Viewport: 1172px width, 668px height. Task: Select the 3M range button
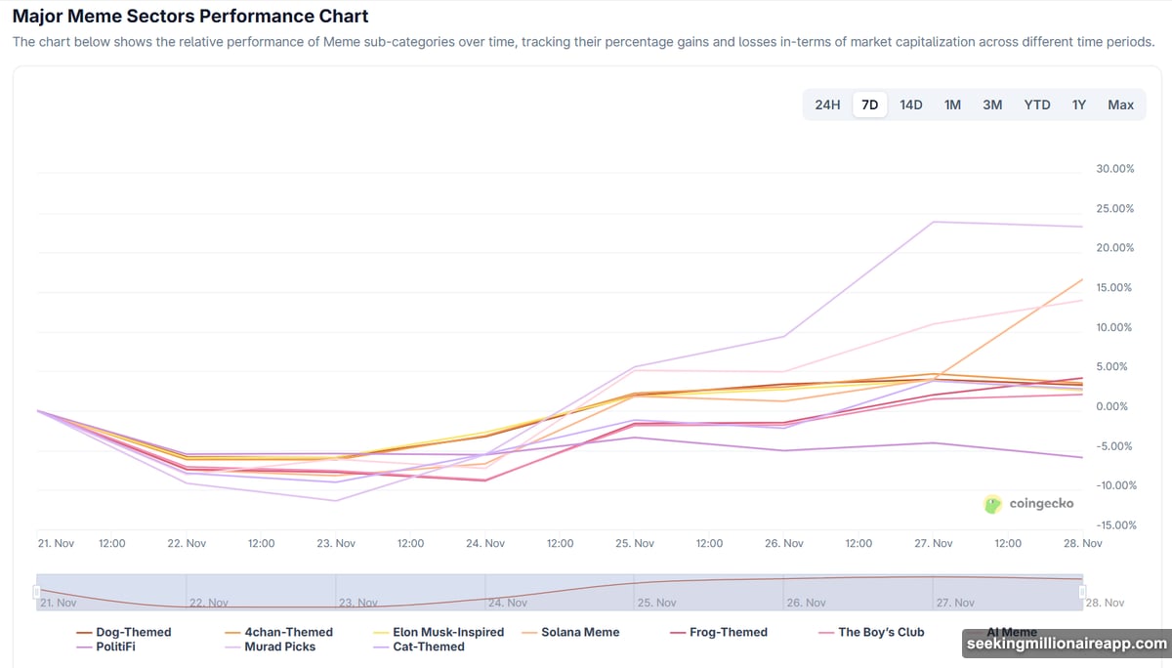(992, 104)
